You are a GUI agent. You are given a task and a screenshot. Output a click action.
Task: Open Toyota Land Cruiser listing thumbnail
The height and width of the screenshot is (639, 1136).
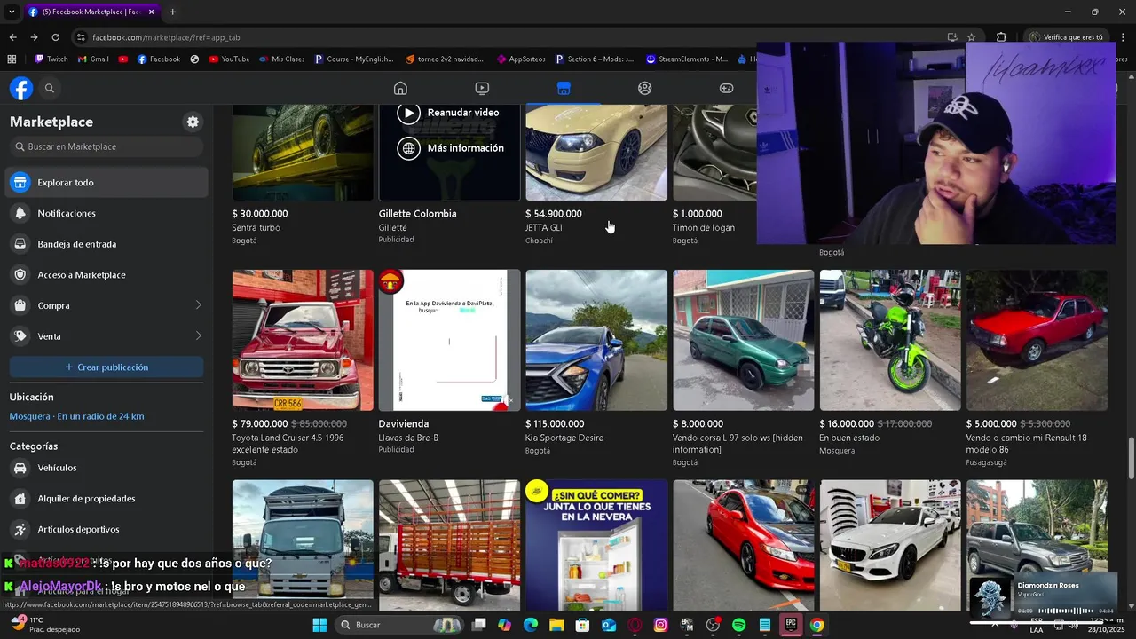coord(303,340)
